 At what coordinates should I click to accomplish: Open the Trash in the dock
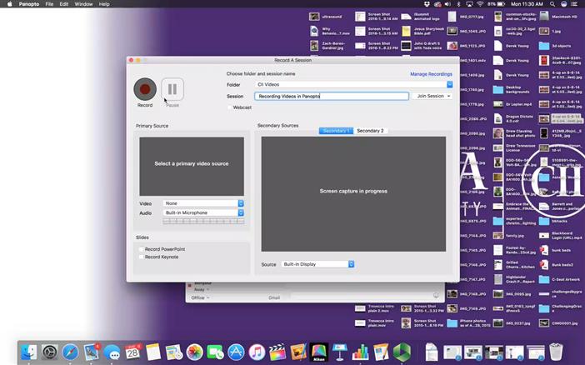coord(556,352)
